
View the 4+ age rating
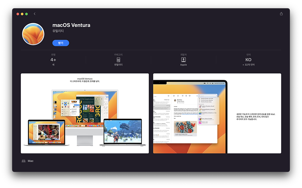click(x=53, y=60)
